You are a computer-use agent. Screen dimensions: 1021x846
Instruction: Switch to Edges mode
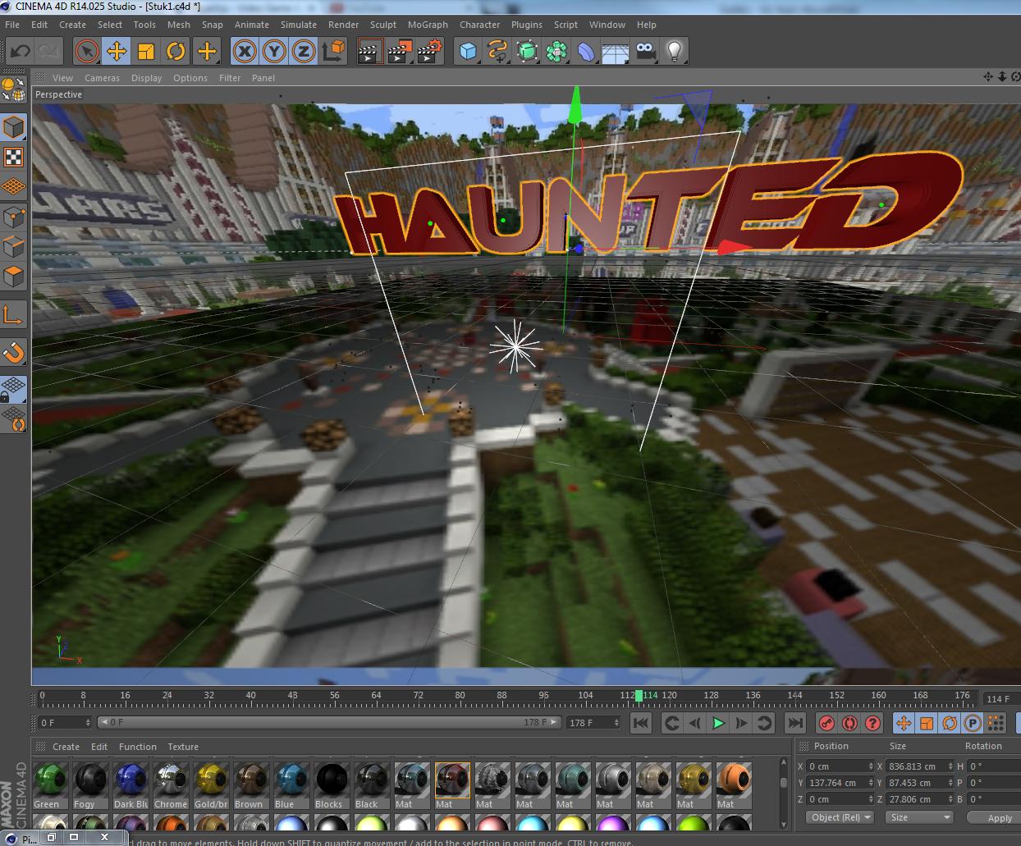[14, 246]
